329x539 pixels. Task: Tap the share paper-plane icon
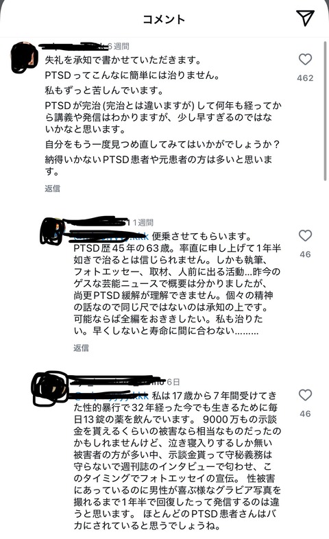tap(304, 18)
